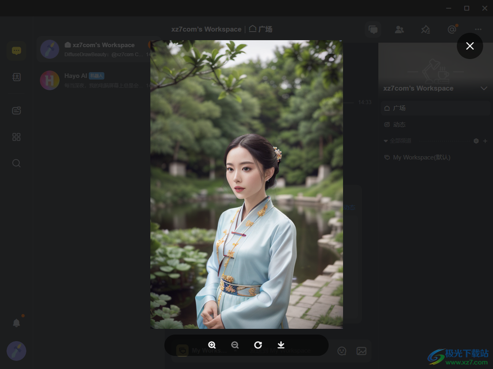Open the apps grid sidebar icon
This screenshot has width=493, height=369.
coord(16,137)
